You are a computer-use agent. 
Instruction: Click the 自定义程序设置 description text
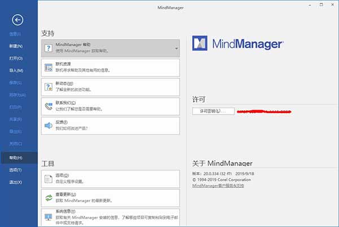70,181
